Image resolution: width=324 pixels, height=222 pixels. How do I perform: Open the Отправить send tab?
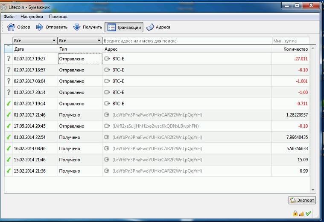52,27
